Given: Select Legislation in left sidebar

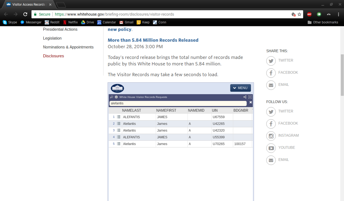Looking at the screenshot, I should [x=52, y=38].
